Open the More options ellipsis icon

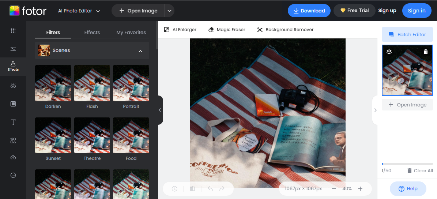[x=13, y=175]
